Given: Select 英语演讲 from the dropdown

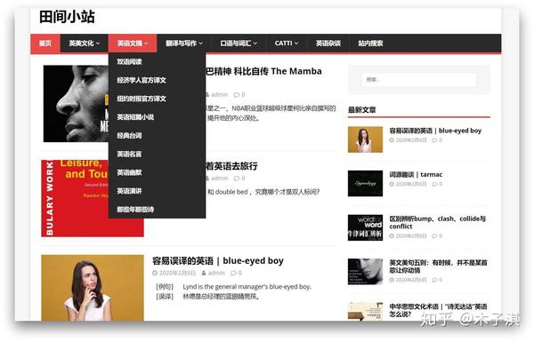Looking at the screenshot, I should click(157, 191).
